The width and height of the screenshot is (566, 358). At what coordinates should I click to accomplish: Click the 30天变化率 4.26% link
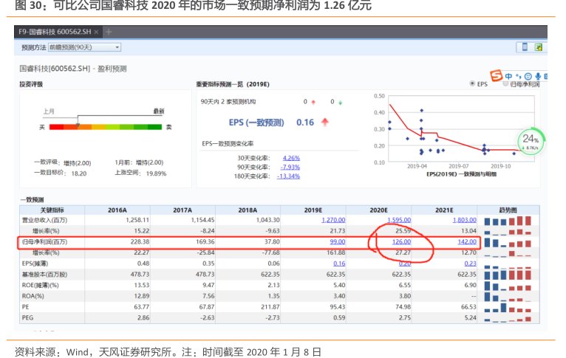291,158
